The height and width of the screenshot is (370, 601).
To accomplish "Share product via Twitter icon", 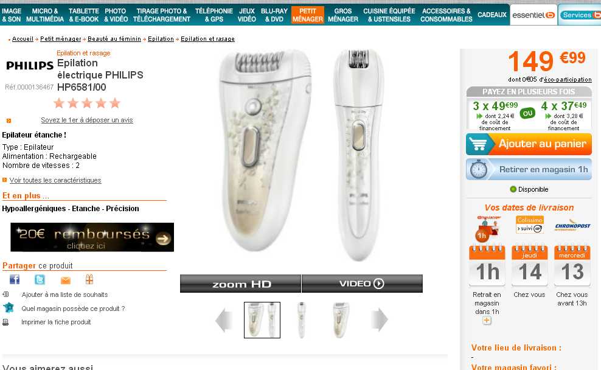I will [x=40, y=279].
